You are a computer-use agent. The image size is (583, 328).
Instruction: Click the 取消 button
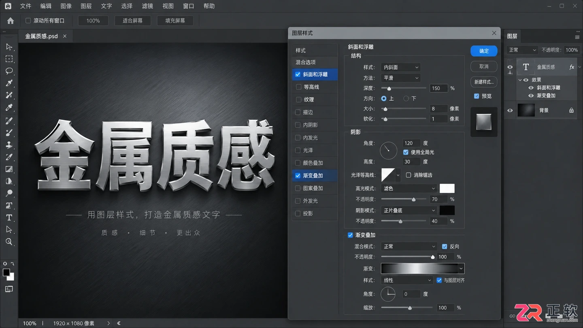484,66
